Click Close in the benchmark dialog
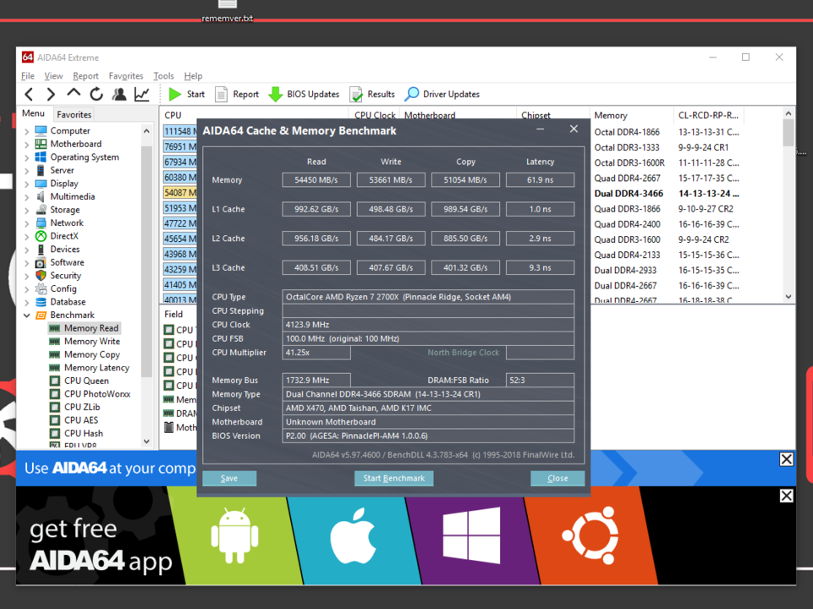Screen dimensions: 813x609 (x=558, y=479)
